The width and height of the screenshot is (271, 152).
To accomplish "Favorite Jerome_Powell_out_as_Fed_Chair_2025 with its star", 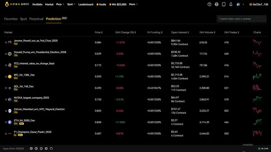I will 6,42.
